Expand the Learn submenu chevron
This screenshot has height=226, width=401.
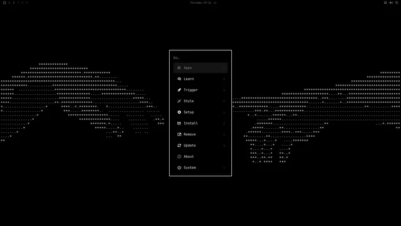click(224, 79)
